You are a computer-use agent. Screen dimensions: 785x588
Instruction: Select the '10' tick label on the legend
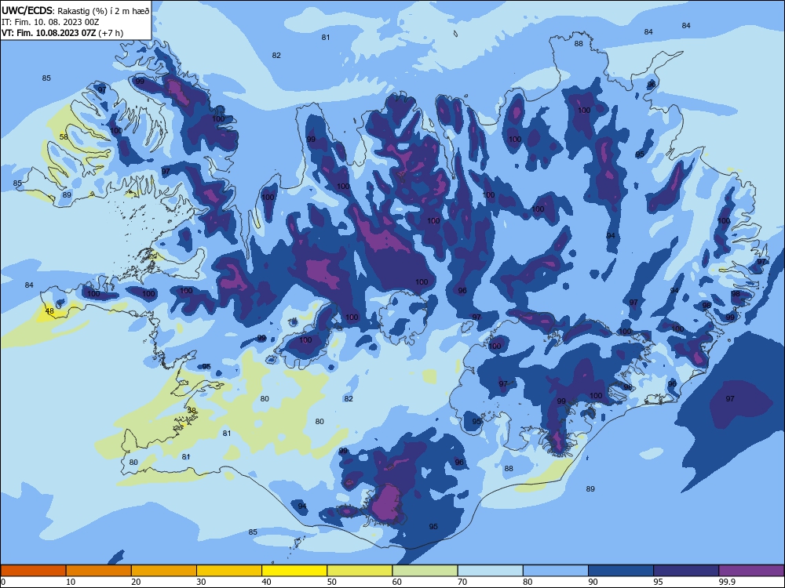(71, 582)
